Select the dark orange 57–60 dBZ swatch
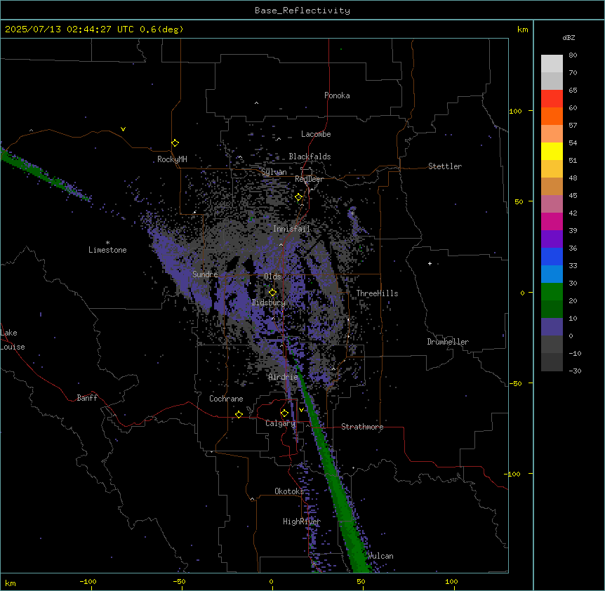Viewport: 605px width, 591px height. click(x=552, y=116)
